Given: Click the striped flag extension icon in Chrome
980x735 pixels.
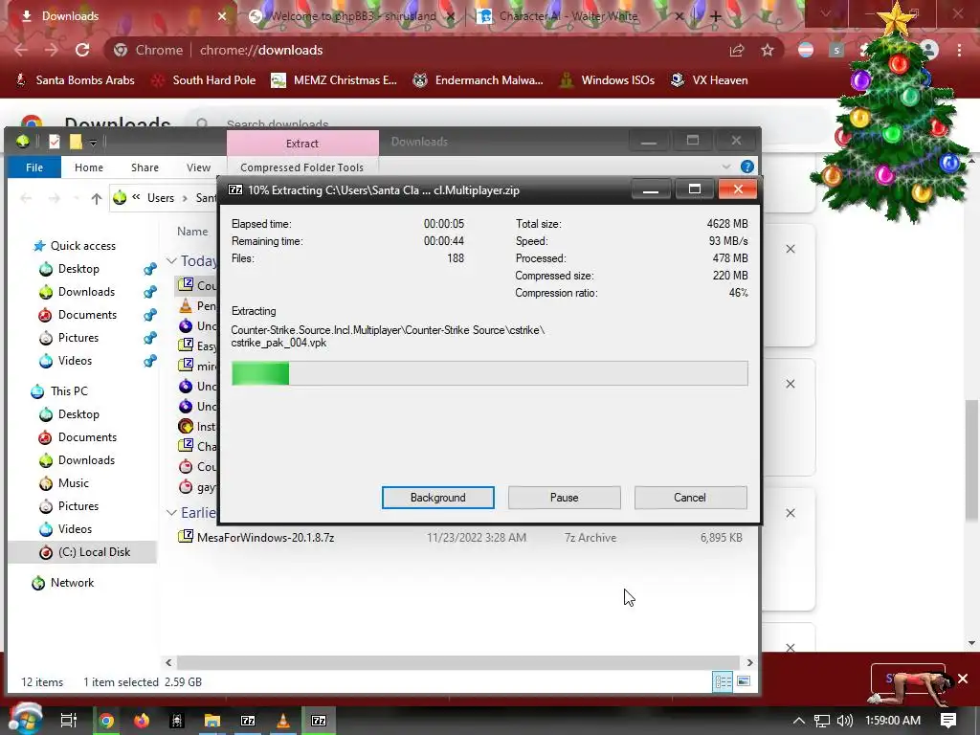Looking at the screenshot, I should pyautogui.click(x=806, y=50).
